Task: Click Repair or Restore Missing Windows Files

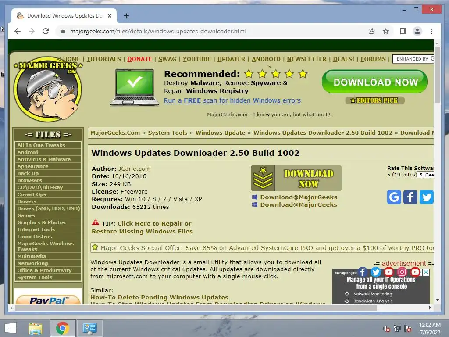Action: tap(142, 228)
